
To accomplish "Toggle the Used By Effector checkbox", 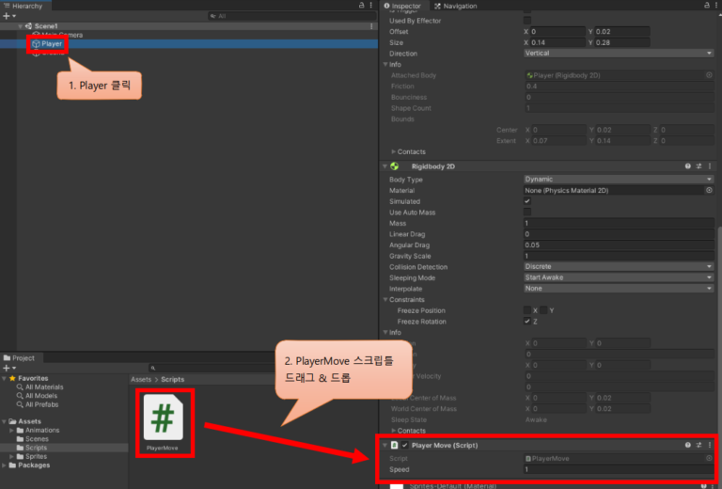I will [x=527, y=21].
